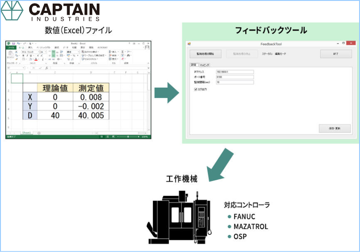
Task: Click the Excel formula bar input
Action: (x=98, y=68)
